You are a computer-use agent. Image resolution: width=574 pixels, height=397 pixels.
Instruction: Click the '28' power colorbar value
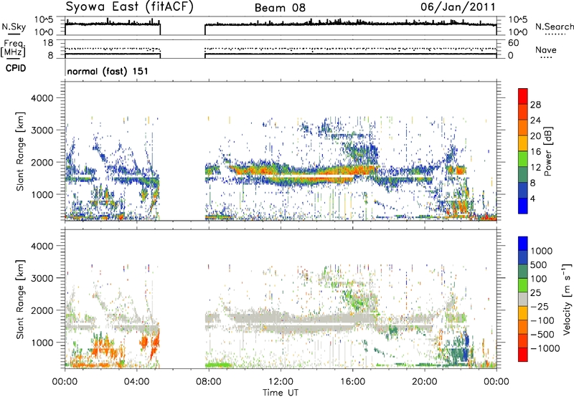click(x=535, y=105)
